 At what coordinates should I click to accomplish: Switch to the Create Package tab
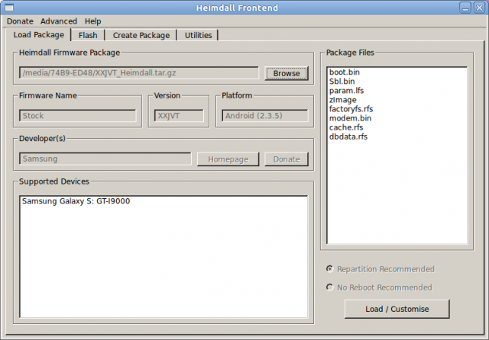coord(141,36)
